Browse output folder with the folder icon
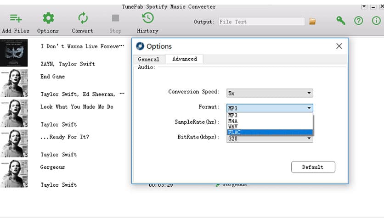Screen dimensions: 384x222 pos(312,22)
